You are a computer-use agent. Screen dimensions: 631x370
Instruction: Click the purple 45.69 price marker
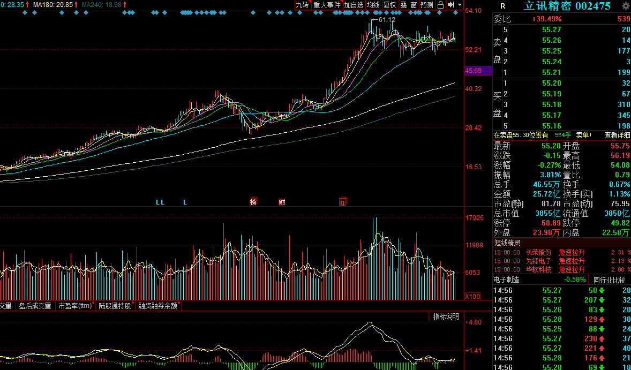[x=474, y=71]
